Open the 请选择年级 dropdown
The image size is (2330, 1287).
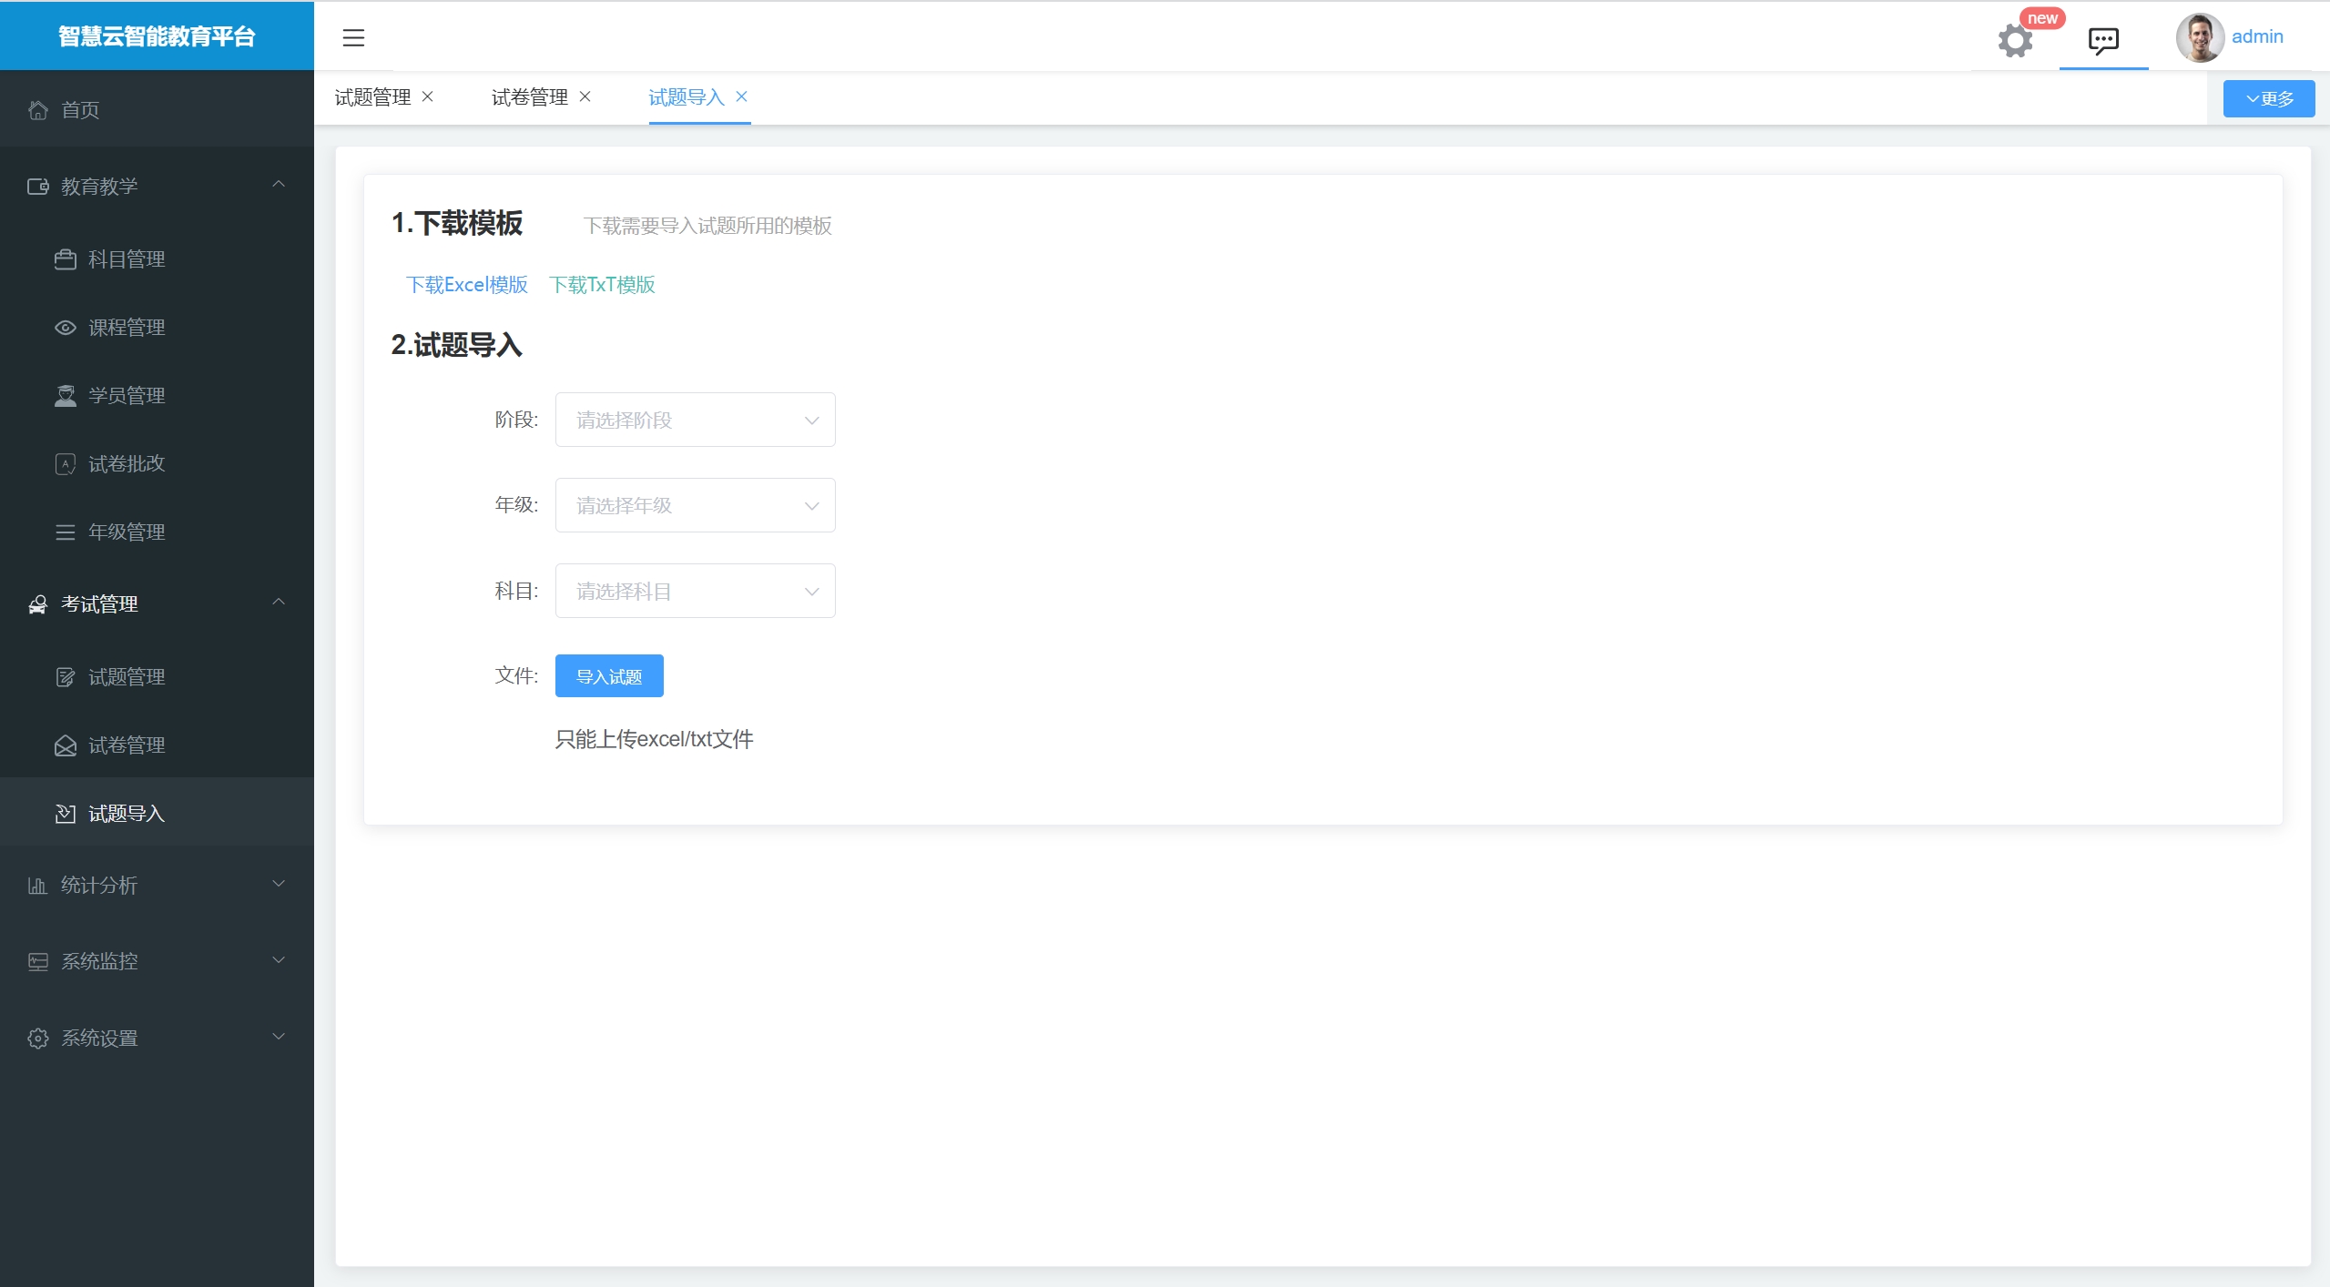pyautogui.click(x=695, y=505)
